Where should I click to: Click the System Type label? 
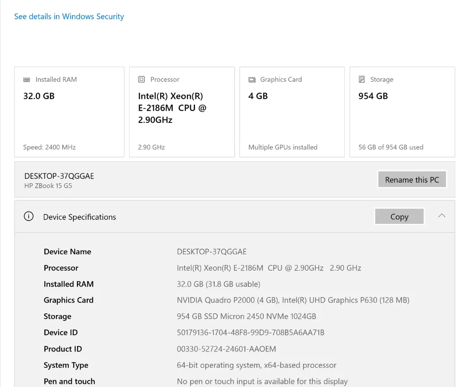coord(66,365)
